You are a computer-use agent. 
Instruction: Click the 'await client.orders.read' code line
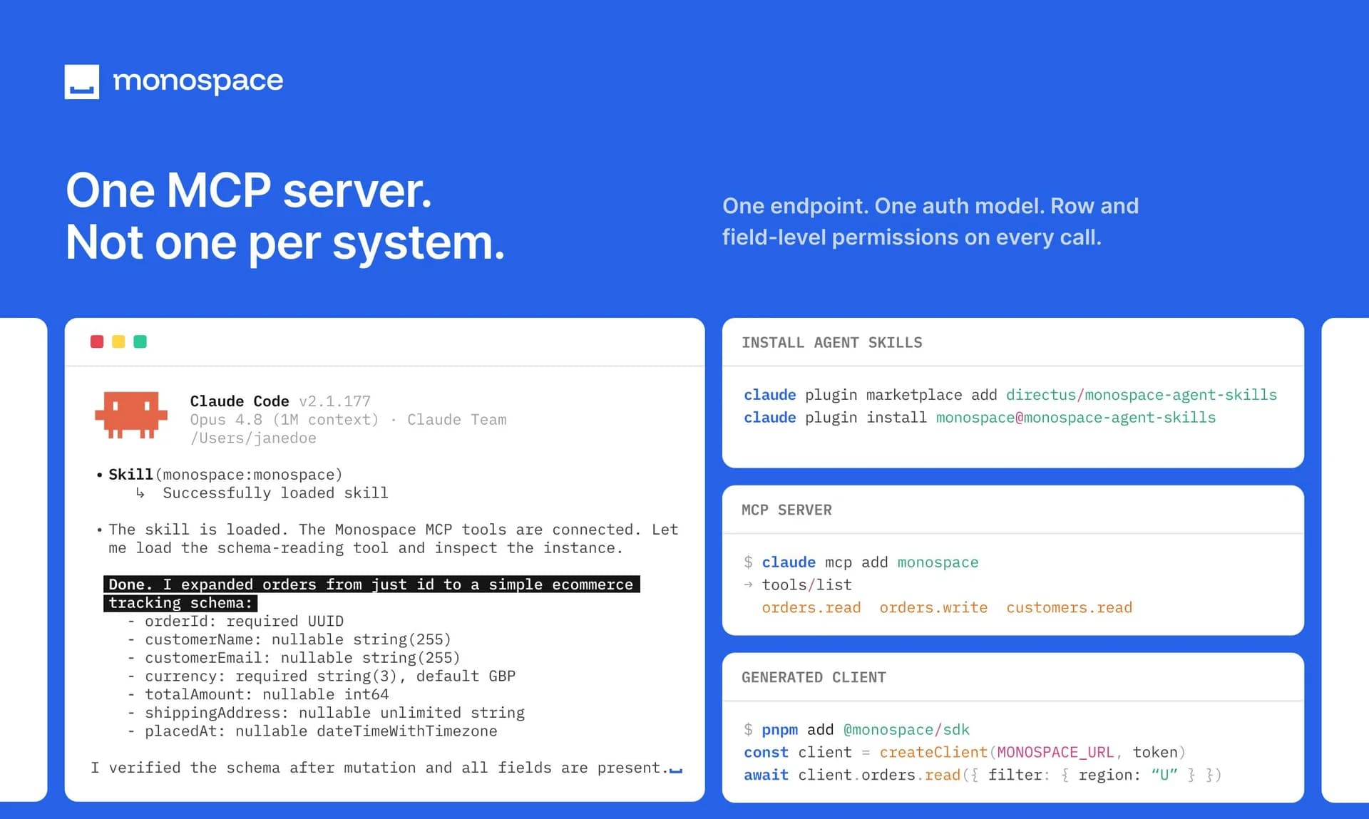click(x=983, y=776)
